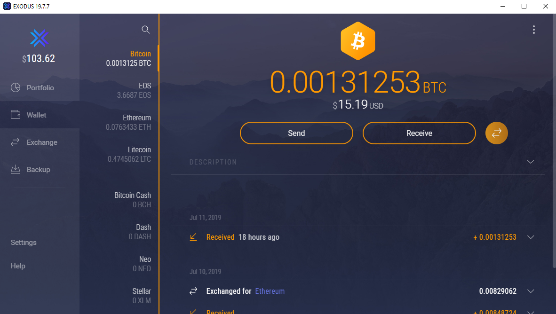
Task: Click the Wallet icon in sidebar
Action: point(16,115)
